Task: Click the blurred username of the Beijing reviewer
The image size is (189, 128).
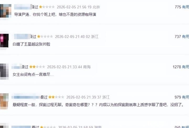Action: click(23, 7)
